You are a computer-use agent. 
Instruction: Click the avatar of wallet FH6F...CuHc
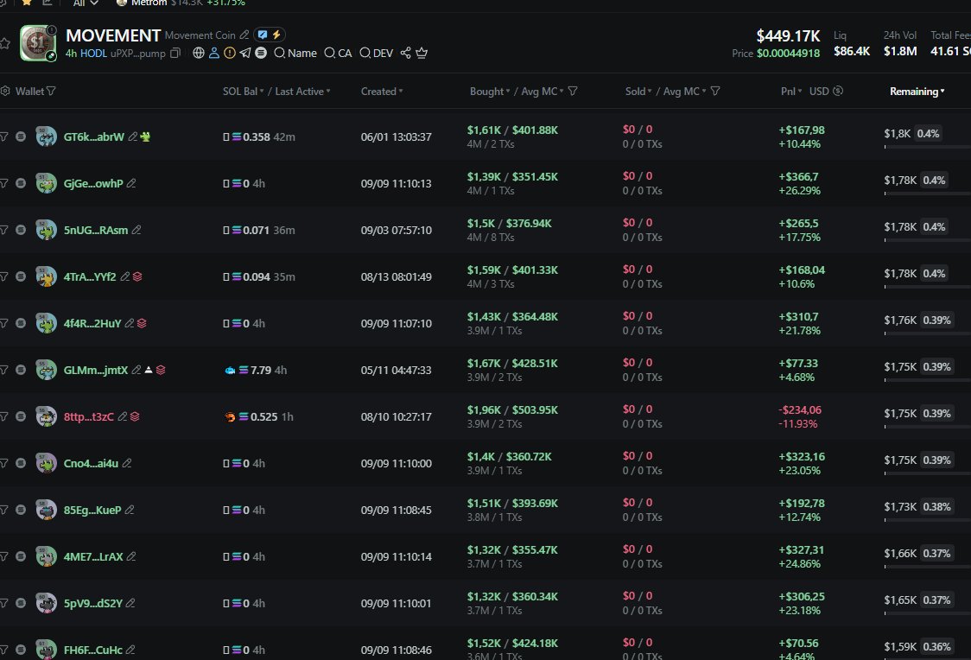pos(46,650)
